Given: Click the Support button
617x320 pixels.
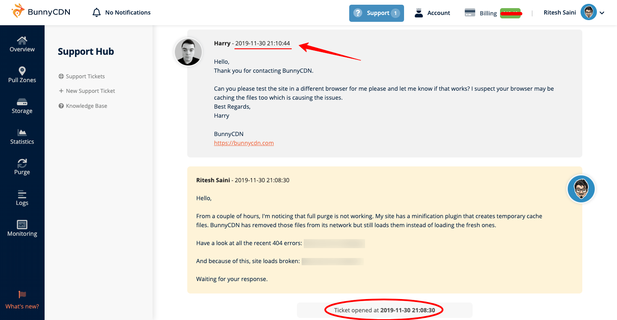Looking at the screenshot, I should pyautogui.click(x=376, y=13).
